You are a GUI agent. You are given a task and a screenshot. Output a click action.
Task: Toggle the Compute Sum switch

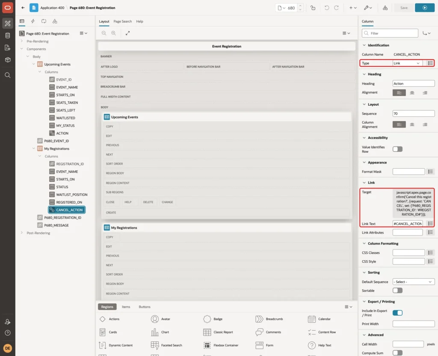[397, 353]
